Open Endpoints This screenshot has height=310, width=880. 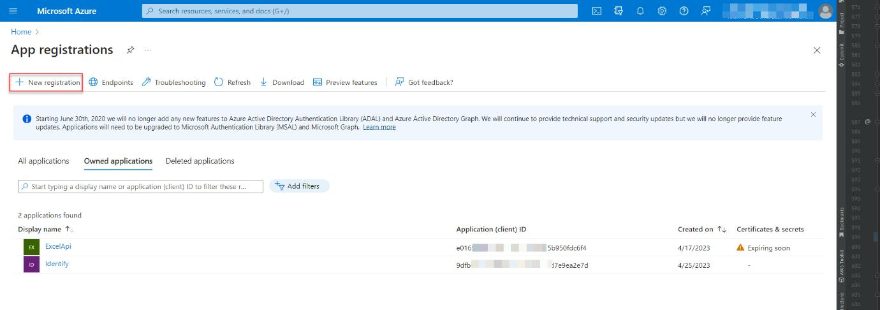click(111, 82)
